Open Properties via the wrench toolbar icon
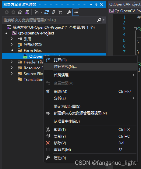This screenshot has height=169, width=141. (69, 12)
